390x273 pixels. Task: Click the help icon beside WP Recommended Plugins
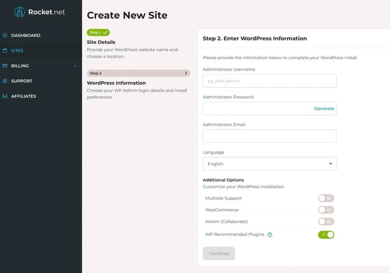(270, 235)
